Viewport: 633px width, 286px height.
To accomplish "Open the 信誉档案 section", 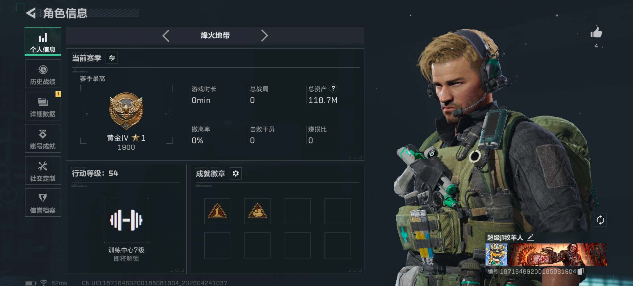I will click(43, 203).
